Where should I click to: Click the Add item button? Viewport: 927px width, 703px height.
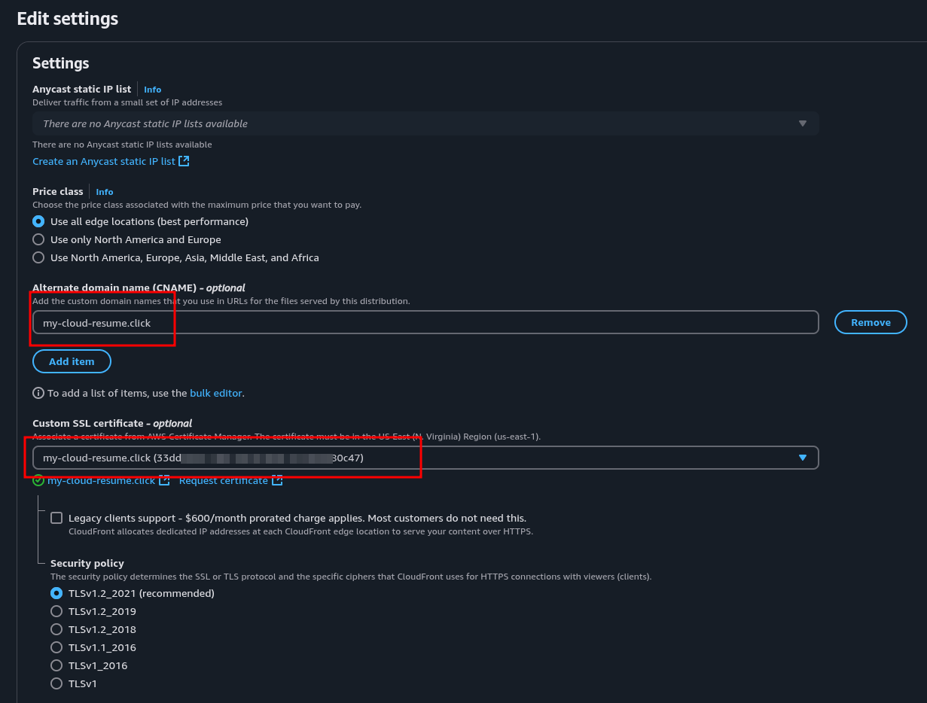pos(72,361)
